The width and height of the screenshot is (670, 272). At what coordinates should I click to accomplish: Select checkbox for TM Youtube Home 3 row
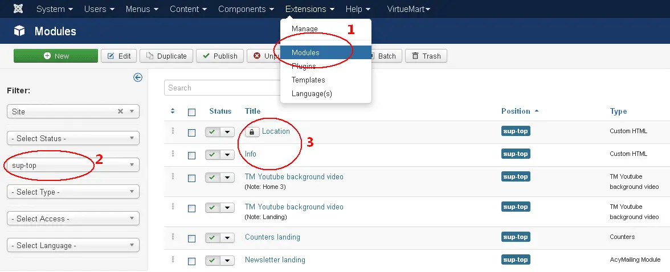click(x=192, y=178)
